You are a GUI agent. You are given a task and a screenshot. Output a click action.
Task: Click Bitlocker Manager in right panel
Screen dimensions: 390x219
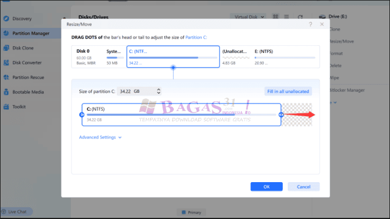pos(347,90)
